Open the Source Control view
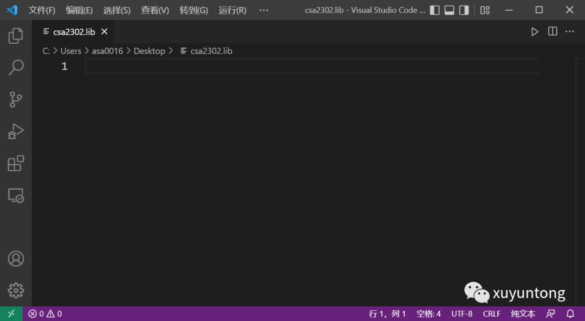This screenshot has height=321, width=585. point(16,99)
